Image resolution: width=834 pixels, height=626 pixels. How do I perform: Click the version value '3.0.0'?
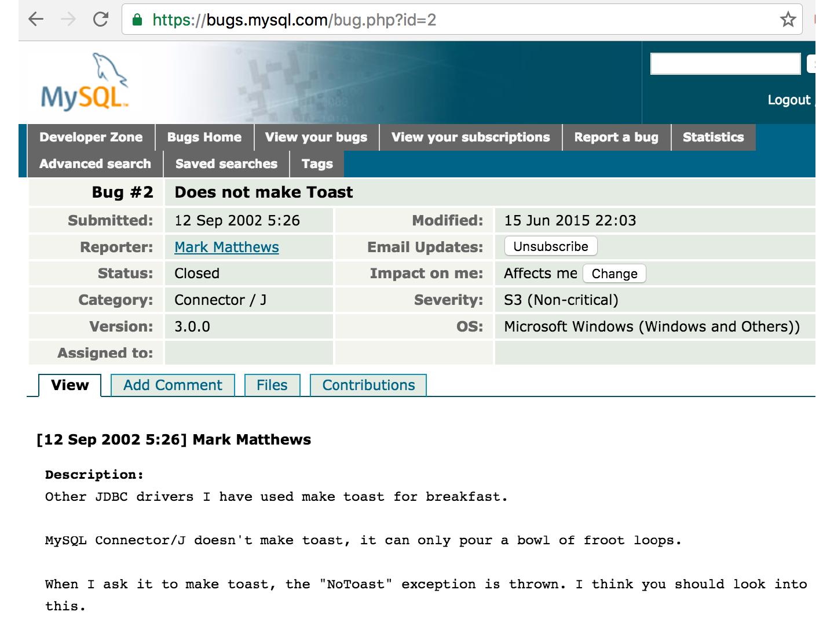click(x=192, y=327)
